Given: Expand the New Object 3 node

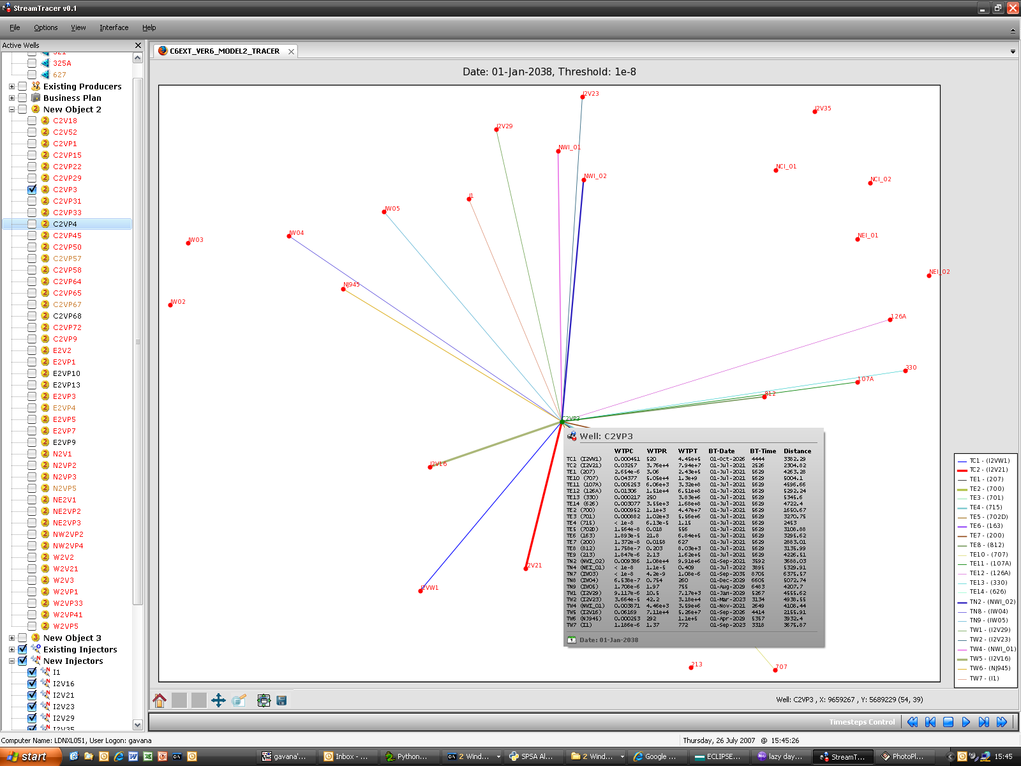Looking at the screenshot, I should point(11,638).
